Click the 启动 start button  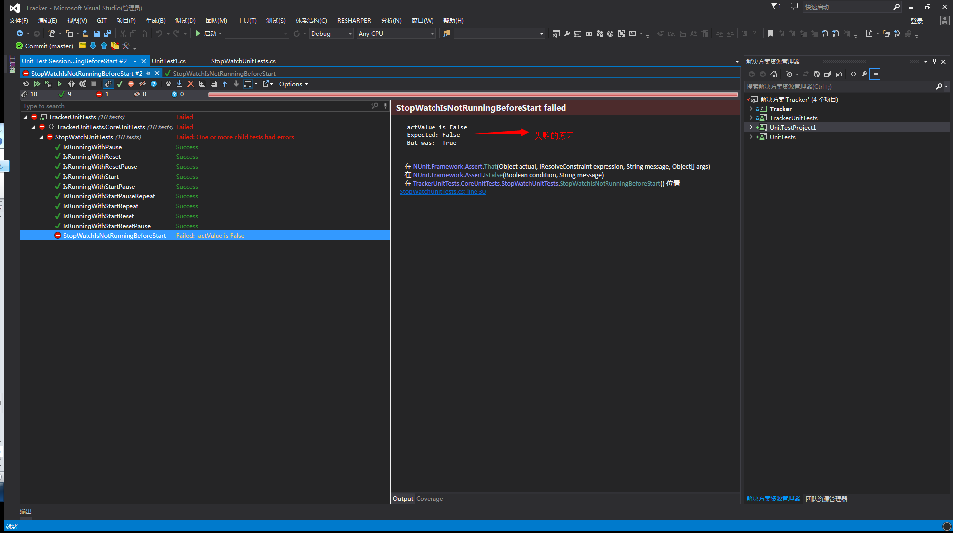pos(206,34)
